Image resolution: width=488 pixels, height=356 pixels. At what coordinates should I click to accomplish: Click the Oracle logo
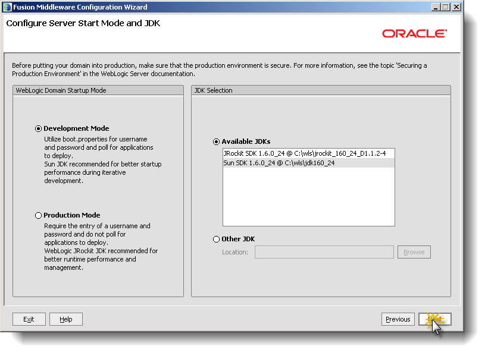pos(414,34)
